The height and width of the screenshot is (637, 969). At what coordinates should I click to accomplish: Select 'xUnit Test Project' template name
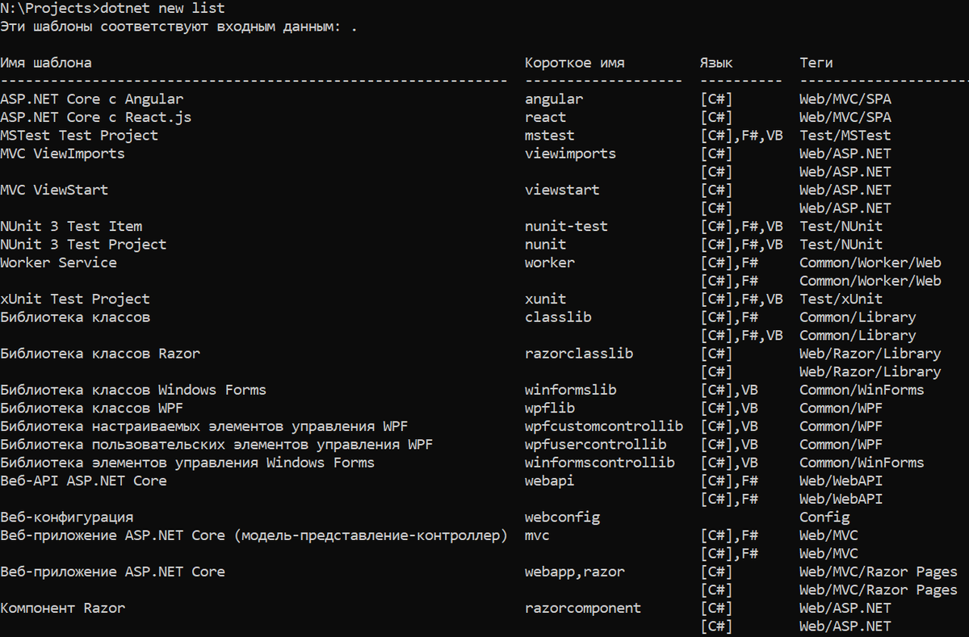(x=75, y=299)
